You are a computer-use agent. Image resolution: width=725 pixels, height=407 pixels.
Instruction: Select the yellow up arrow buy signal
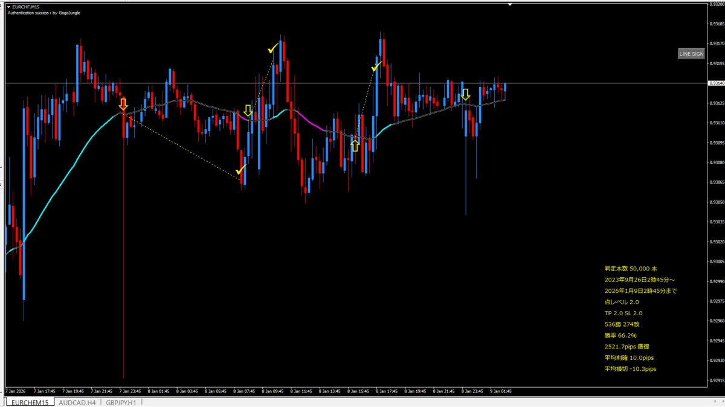click(x=355, y=145)
